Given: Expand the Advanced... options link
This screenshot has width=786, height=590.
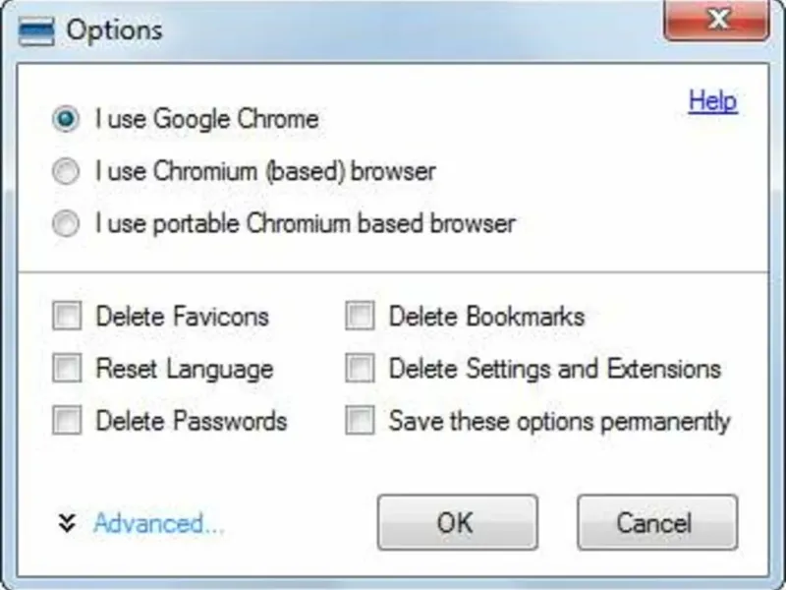Looking at the screenshot, I should 159,522.
